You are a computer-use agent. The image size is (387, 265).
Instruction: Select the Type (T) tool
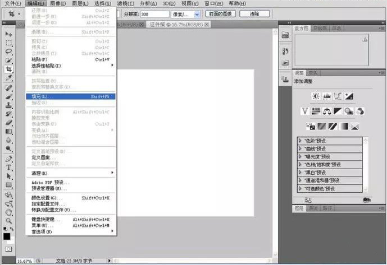tap(9, 168)
